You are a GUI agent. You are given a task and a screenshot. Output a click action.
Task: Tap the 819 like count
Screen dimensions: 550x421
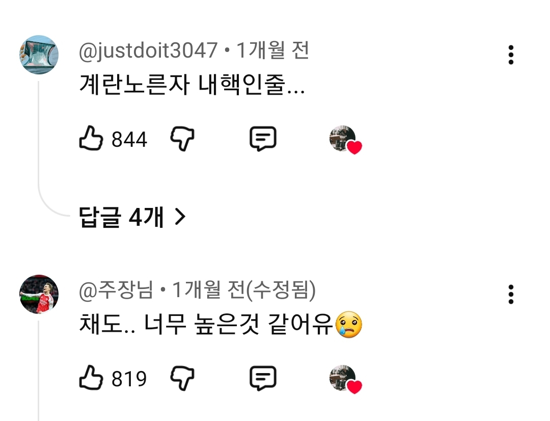[x=129, y=379]
